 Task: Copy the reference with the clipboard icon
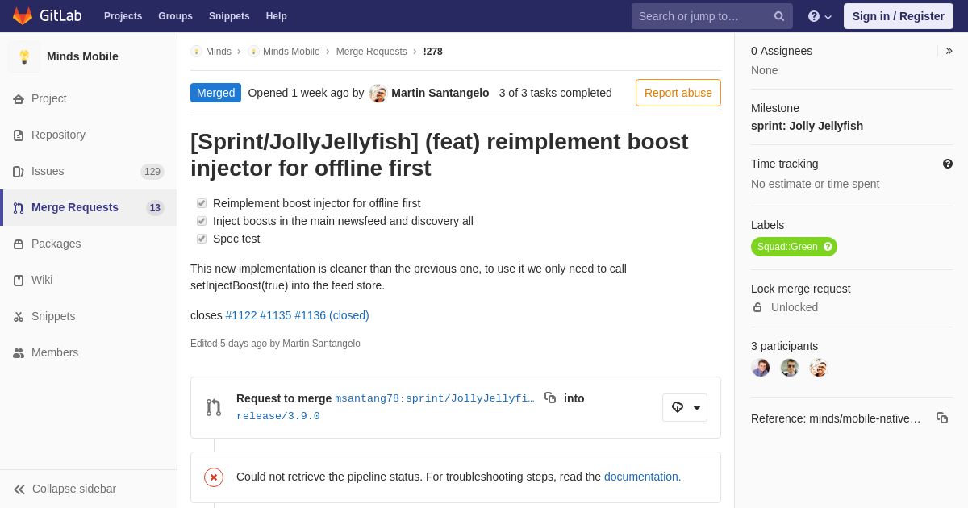point(942,418)
